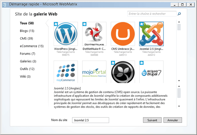Click gallery scrollbar down arrow
This screenshot has height=135, width=197.
coord(179,80)
